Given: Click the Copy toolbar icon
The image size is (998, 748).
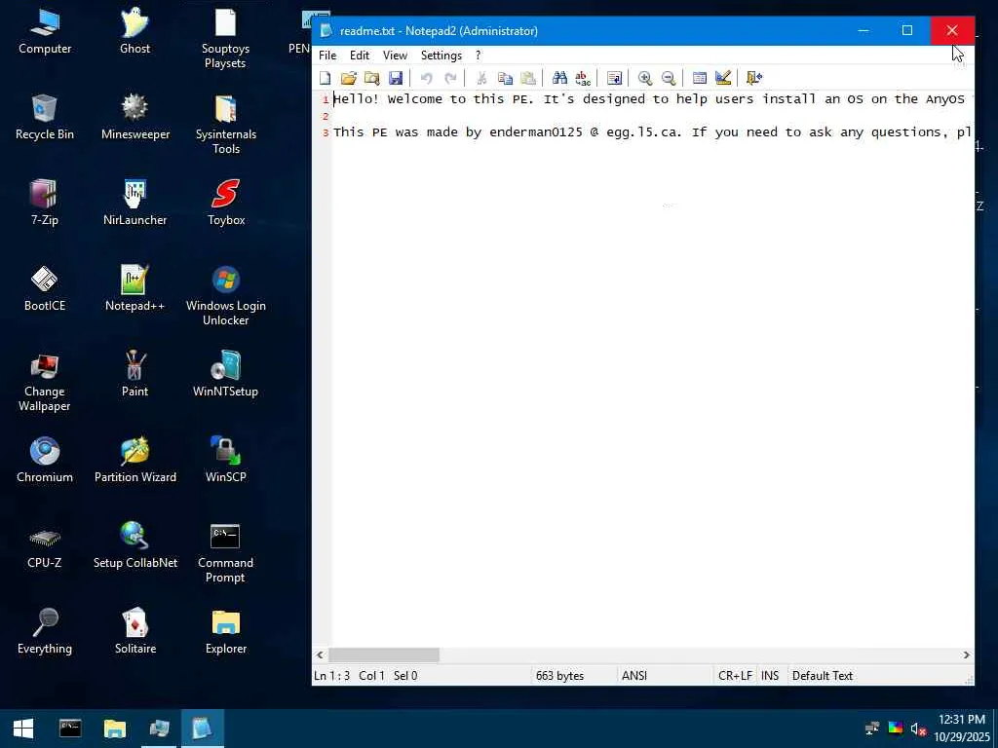Looking at the screenshot, I should point(506,78).
